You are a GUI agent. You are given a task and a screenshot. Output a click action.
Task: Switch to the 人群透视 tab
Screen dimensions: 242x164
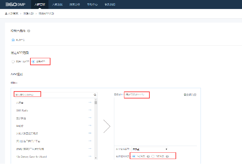(57, 4)
